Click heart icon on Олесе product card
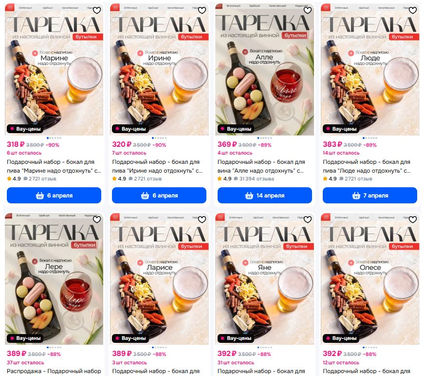This screenshot has height=376, width=424. 413,219
